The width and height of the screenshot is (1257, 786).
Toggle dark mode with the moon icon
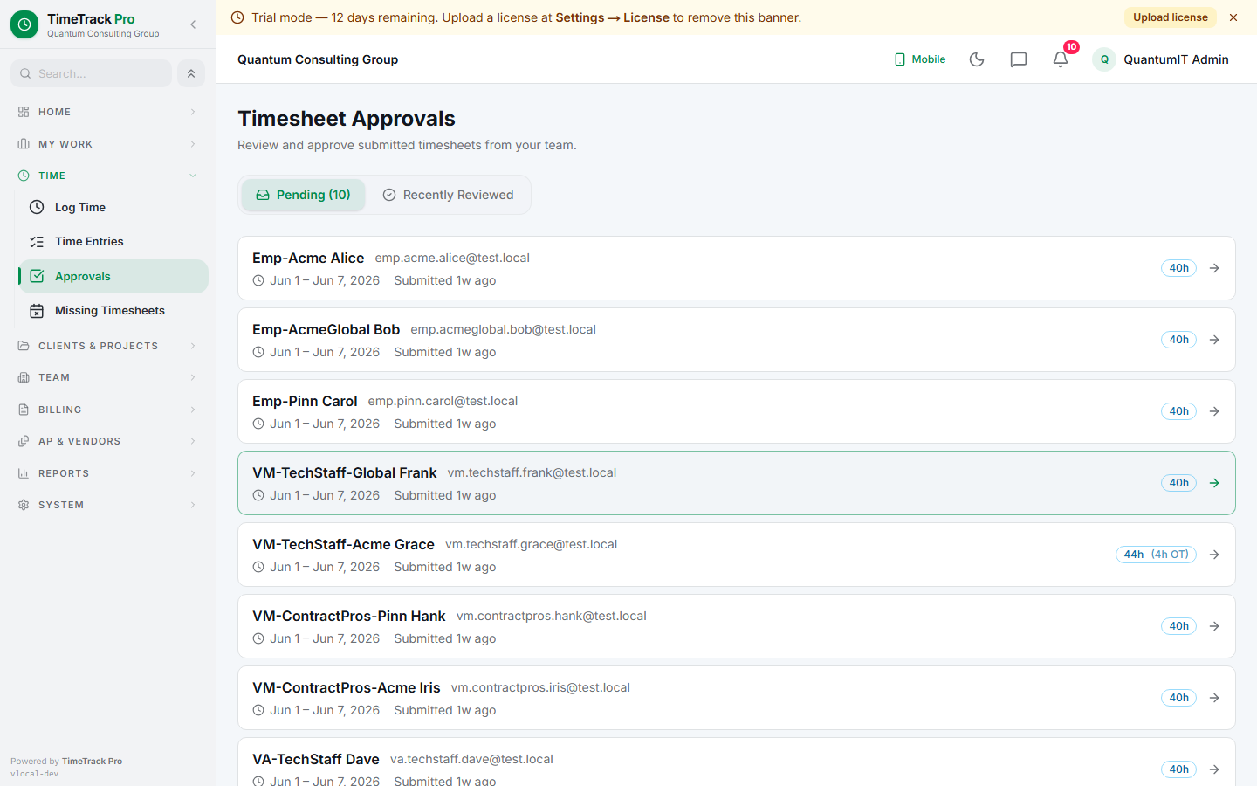pyautogui.click(x=977, y=59)
